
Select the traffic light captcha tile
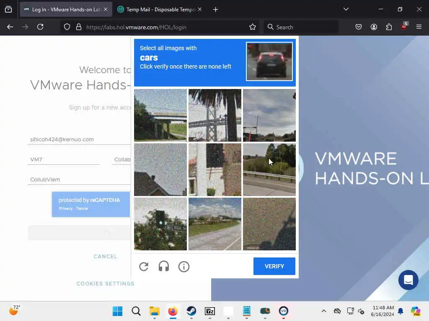pos(160,224)
